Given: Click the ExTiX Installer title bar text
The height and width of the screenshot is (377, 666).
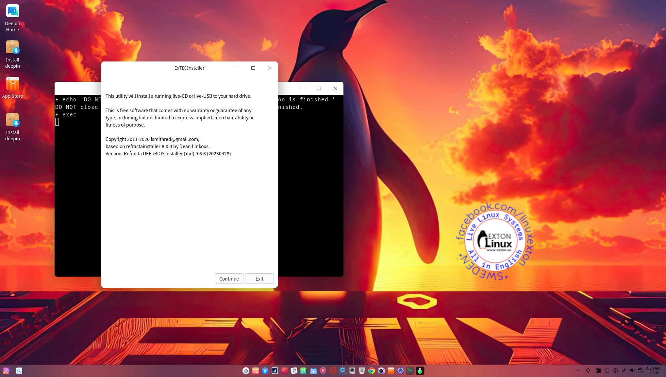Looking at the screenshot, I should (x=189, y=68).
